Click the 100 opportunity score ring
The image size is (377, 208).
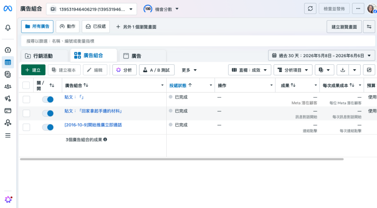click(148, 9)
